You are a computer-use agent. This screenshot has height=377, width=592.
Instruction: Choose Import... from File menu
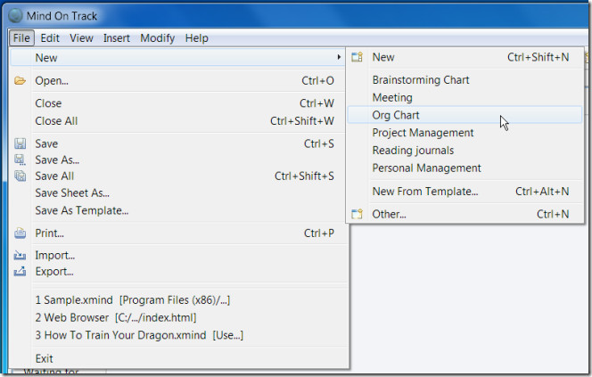point(179,256)
